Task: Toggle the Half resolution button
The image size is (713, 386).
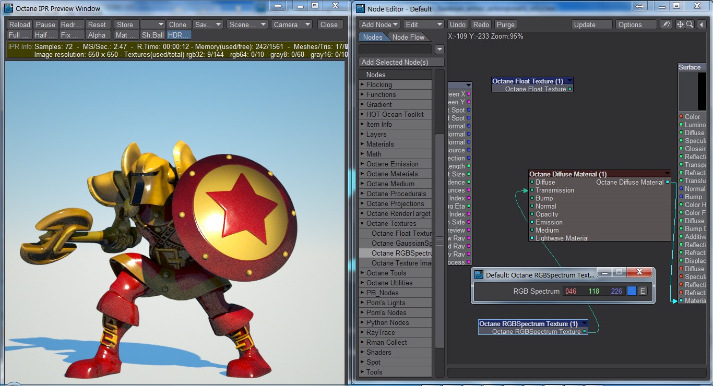Action: pos(45,35)
